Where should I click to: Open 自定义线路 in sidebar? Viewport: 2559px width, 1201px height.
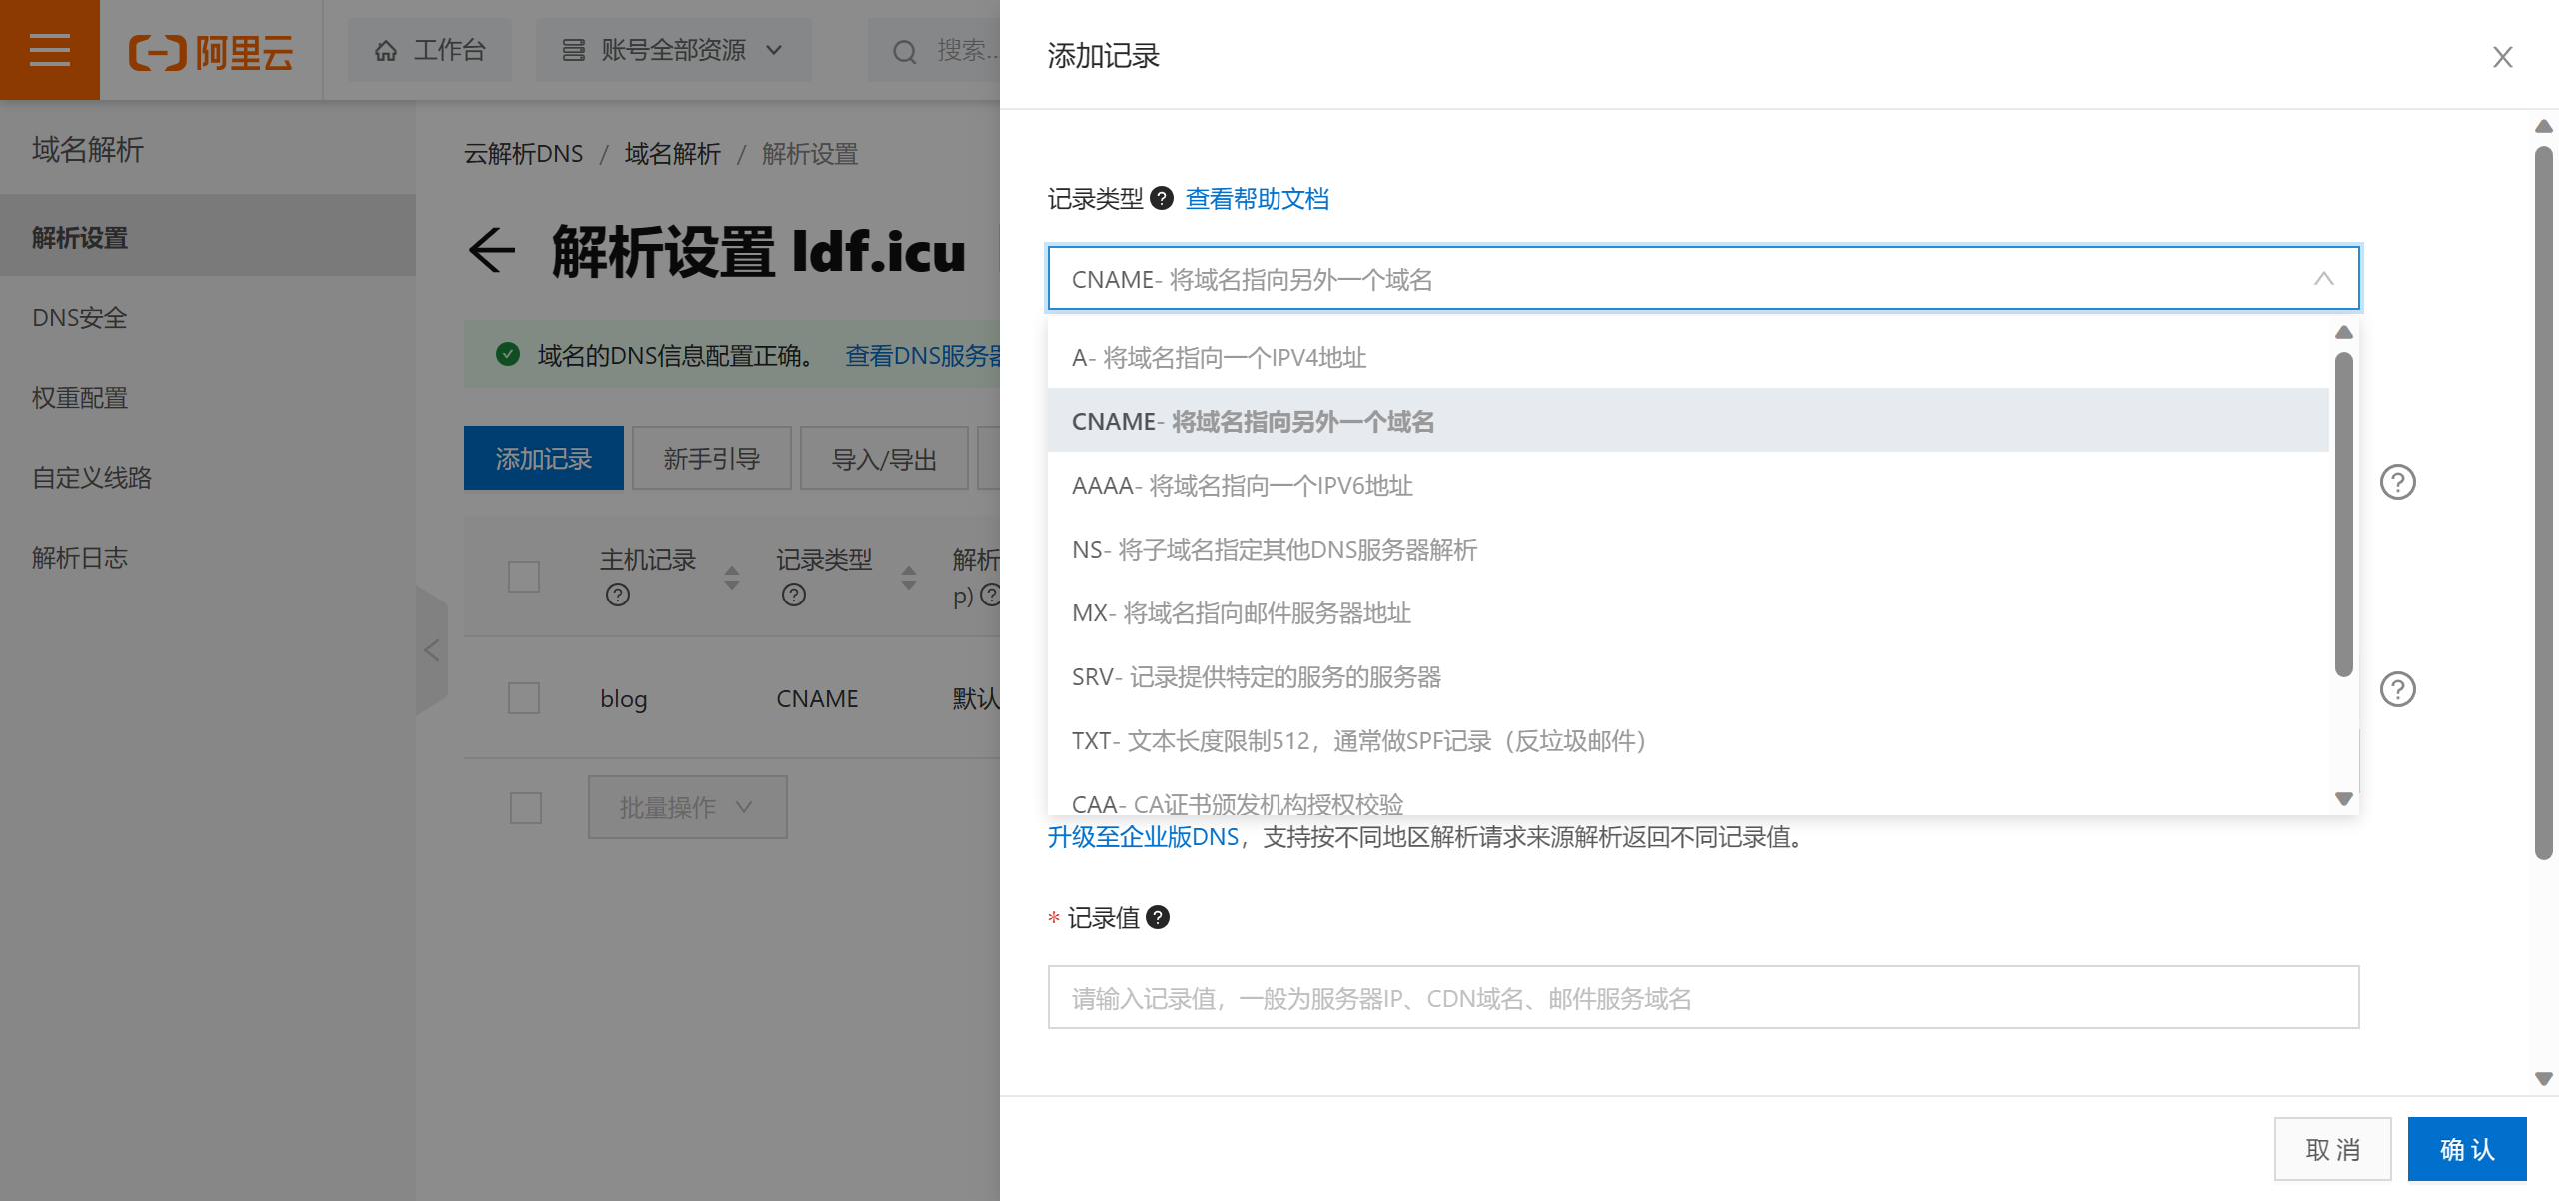208,477
